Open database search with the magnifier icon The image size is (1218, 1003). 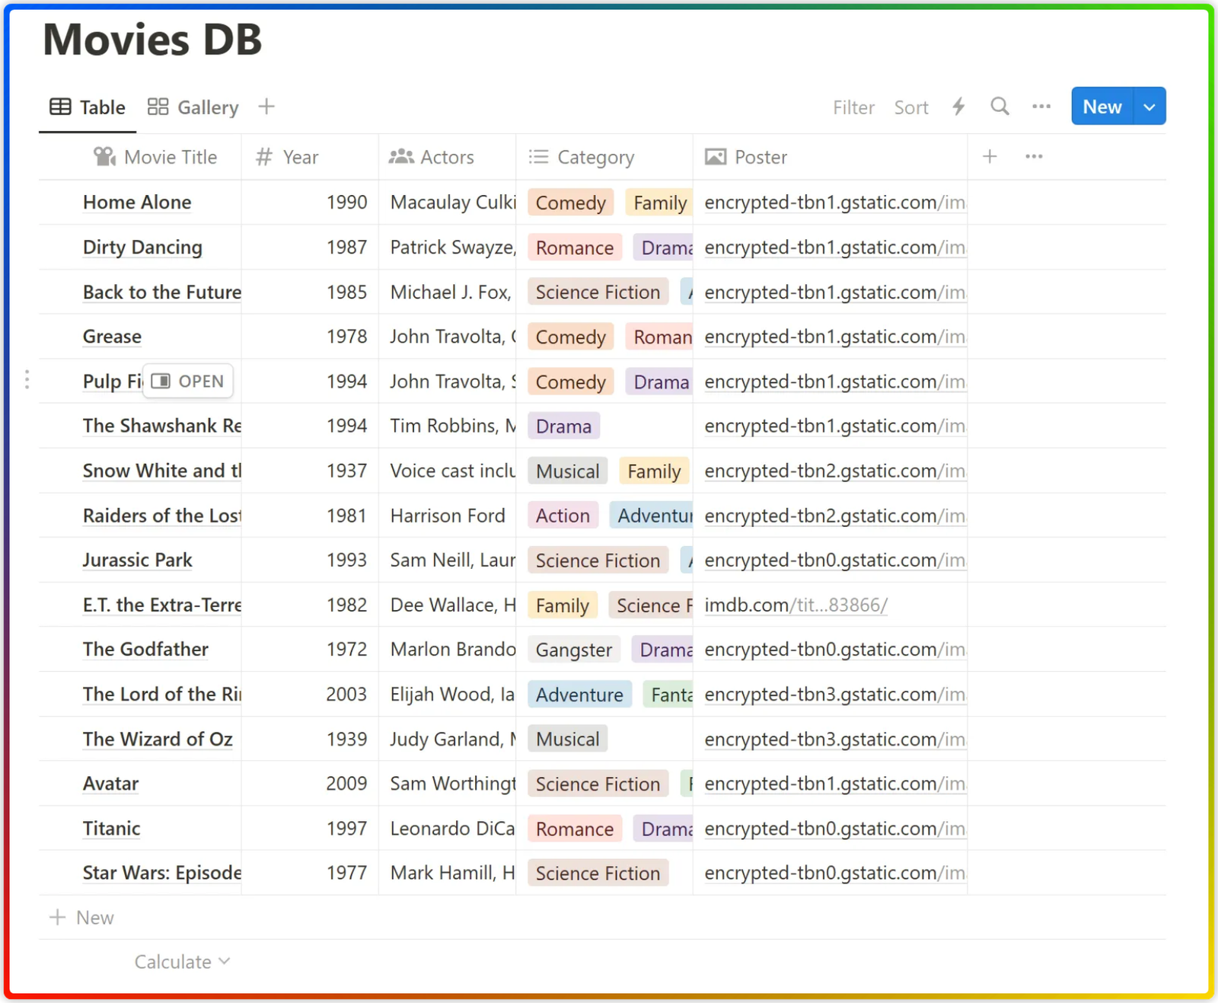1000,107
